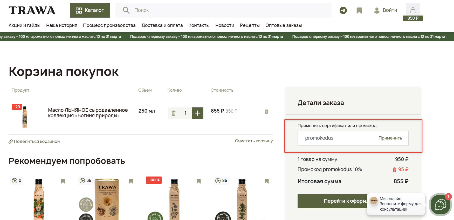454x220 pixels.
Task: Click the 855 ₽ item price
Action: pos(217,111)
